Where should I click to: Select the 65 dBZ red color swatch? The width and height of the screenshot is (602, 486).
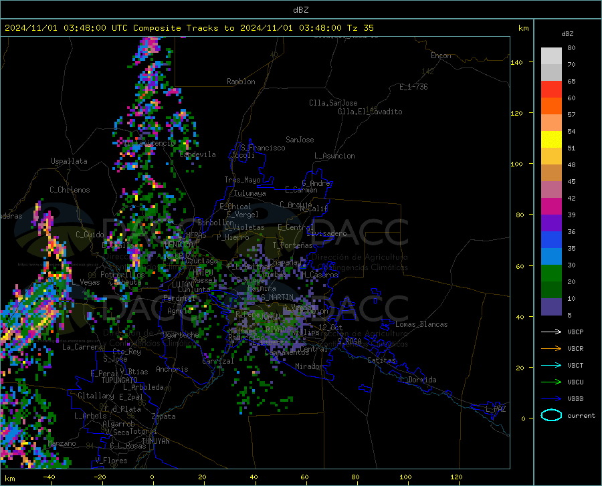[x=551, y=90]
